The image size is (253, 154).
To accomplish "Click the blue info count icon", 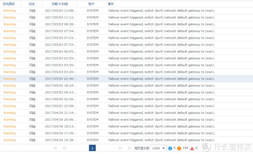I will (170, 148).
